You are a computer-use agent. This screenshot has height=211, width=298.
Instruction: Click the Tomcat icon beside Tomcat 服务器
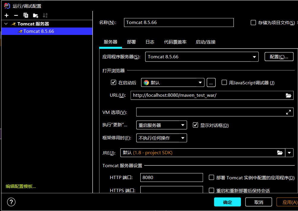click(x=13, y=24)
